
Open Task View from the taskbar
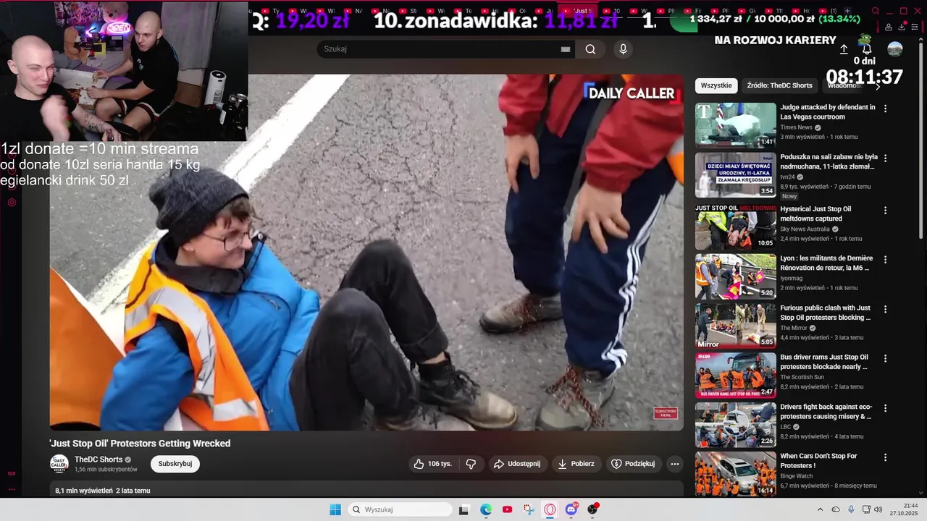point(463,509)
